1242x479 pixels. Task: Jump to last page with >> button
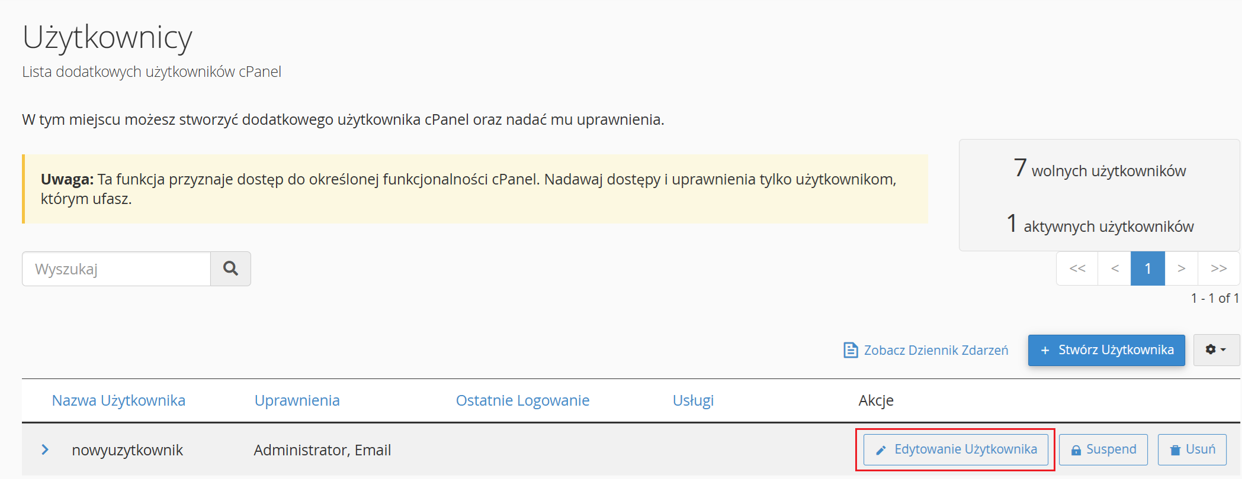point(1218,268)
